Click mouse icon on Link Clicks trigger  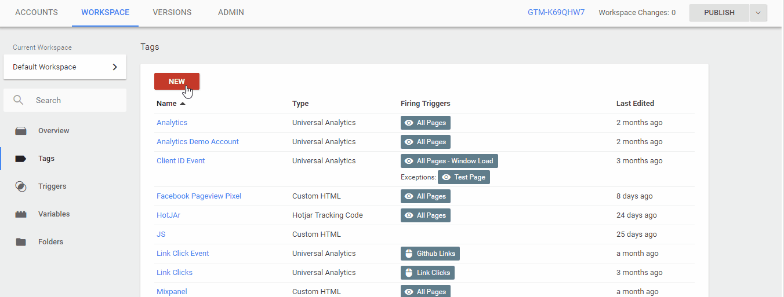tap(409, 273)
